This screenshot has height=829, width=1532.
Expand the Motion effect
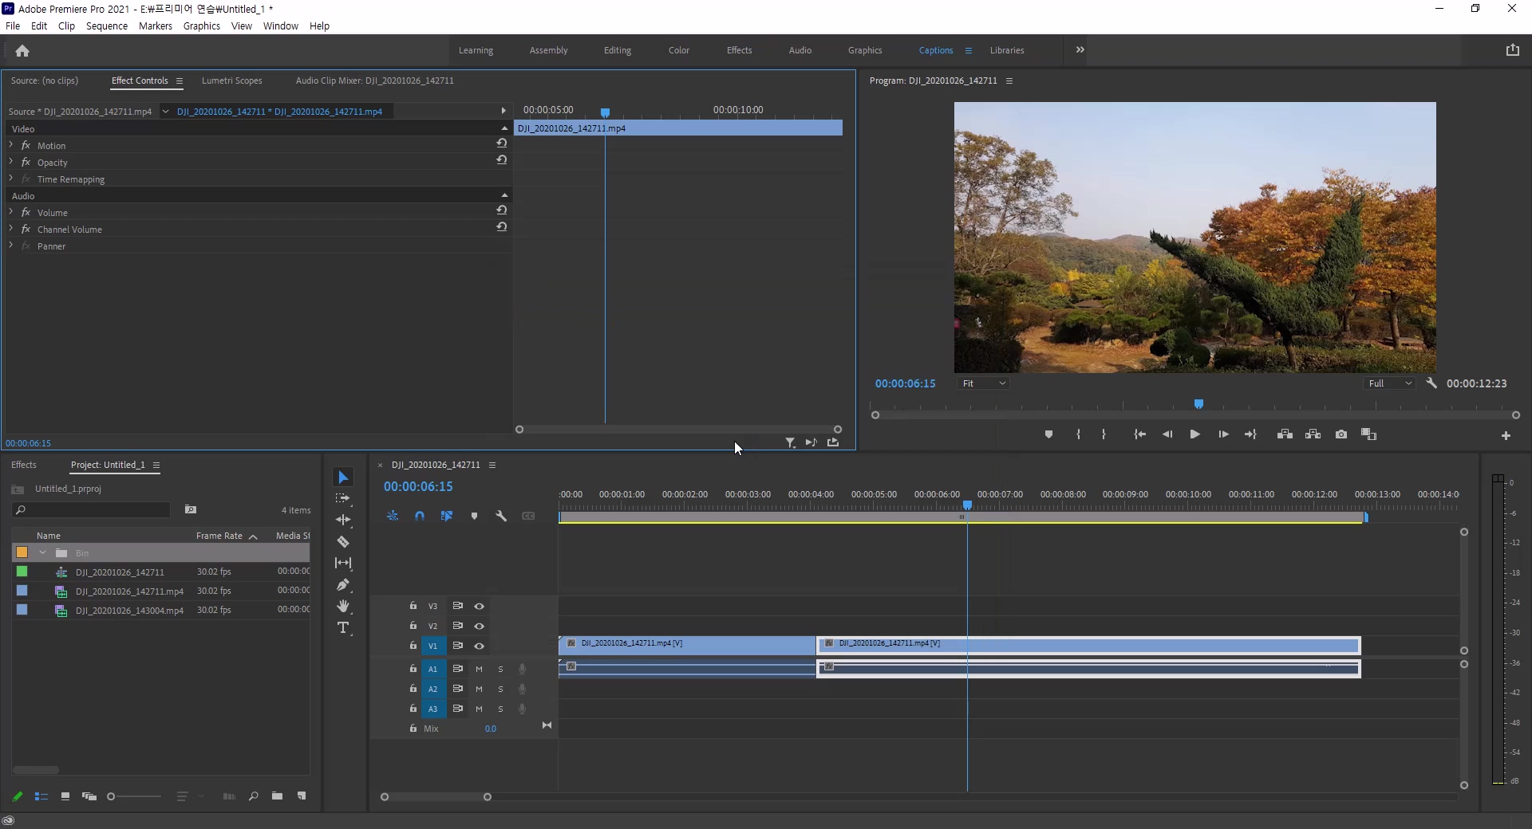coord(11,145)
